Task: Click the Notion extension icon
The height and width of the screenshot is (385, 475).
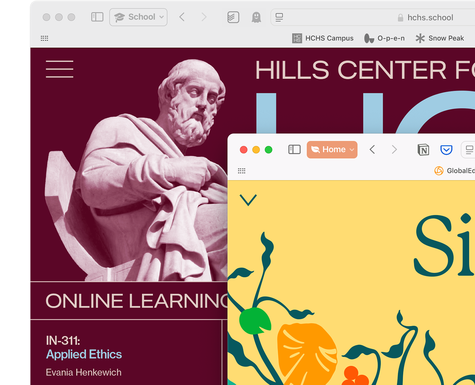Action: [x=423, y=150]
